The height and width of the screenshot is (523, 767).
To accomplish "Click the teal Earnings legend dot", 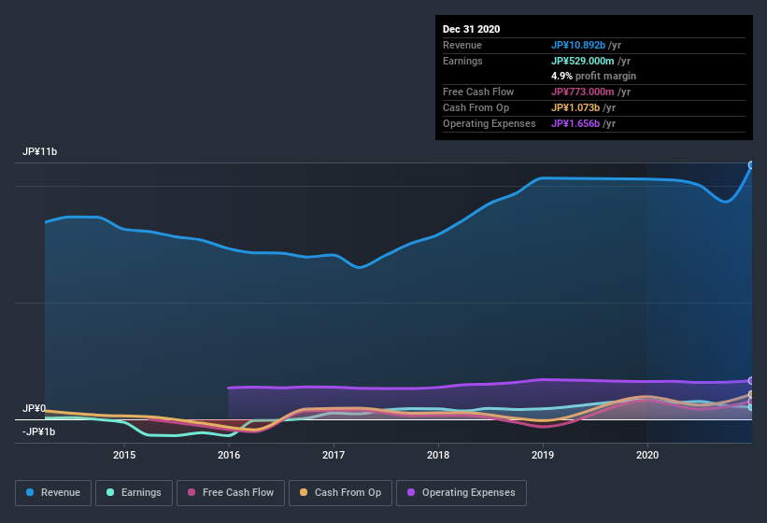I will click(111, 492).
